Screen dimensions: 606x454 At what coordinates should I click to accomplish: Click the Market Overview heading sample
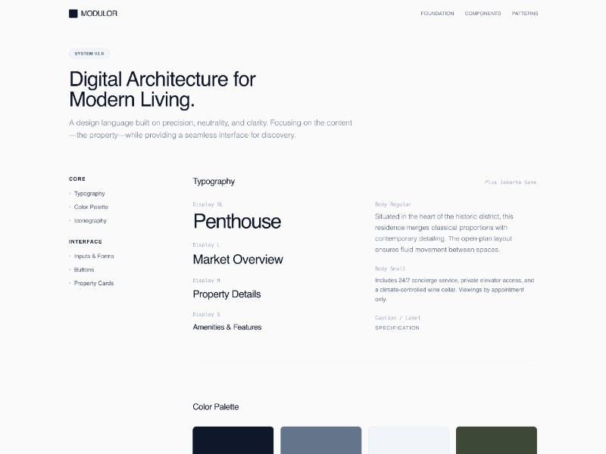[238, 260]
